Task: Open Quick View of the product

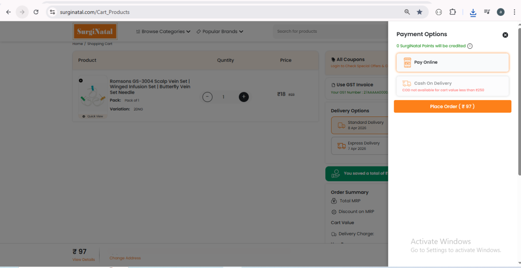Action: coord(93,116)
